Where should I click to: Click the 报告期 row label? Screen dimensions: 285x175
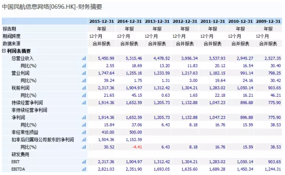click(x=9, y=29)
